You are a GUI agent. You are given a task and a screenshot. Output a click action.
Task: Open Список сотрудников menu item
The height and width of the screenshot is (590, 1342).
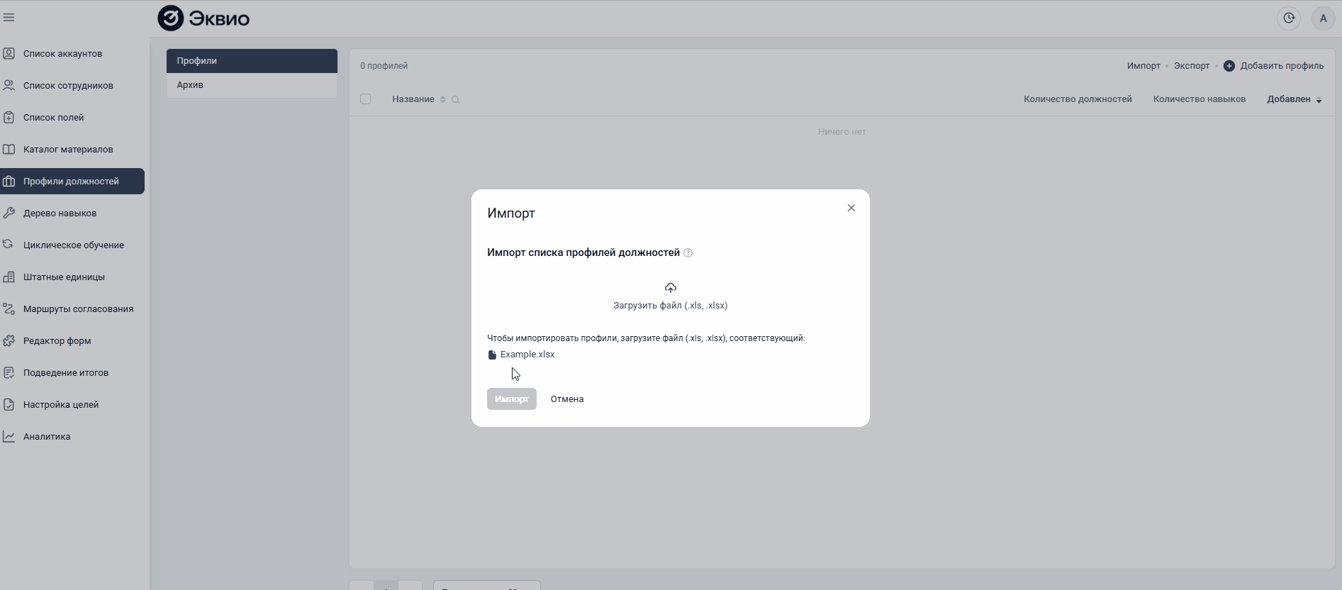[68, 85]
